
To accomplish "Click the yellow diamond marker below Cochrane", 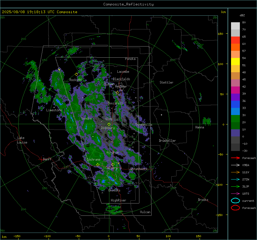I will 98,165.
